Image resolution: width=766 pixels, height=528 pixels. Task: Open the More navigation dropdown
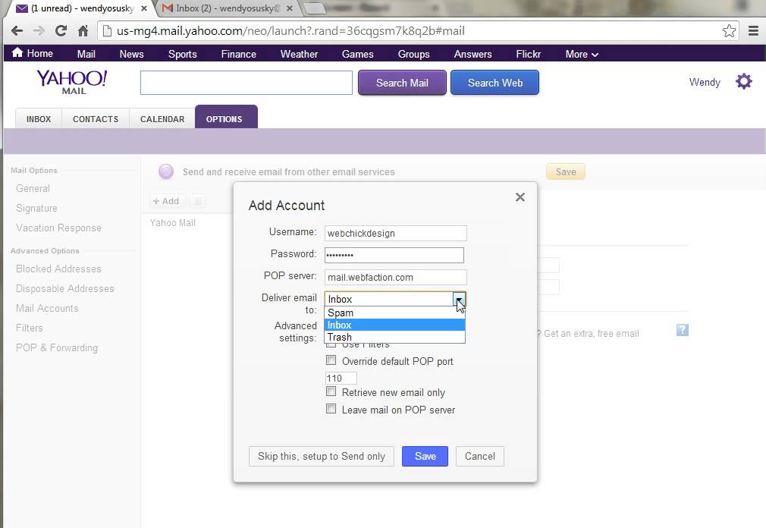[x=580, y=53]
